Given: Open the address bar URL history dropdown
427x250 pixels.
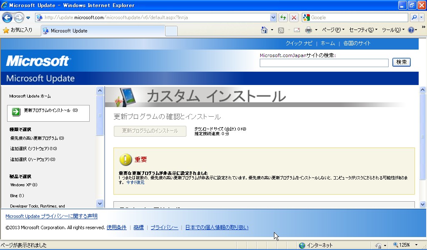Looking at the screenshot, I should (x=274, y=17).
